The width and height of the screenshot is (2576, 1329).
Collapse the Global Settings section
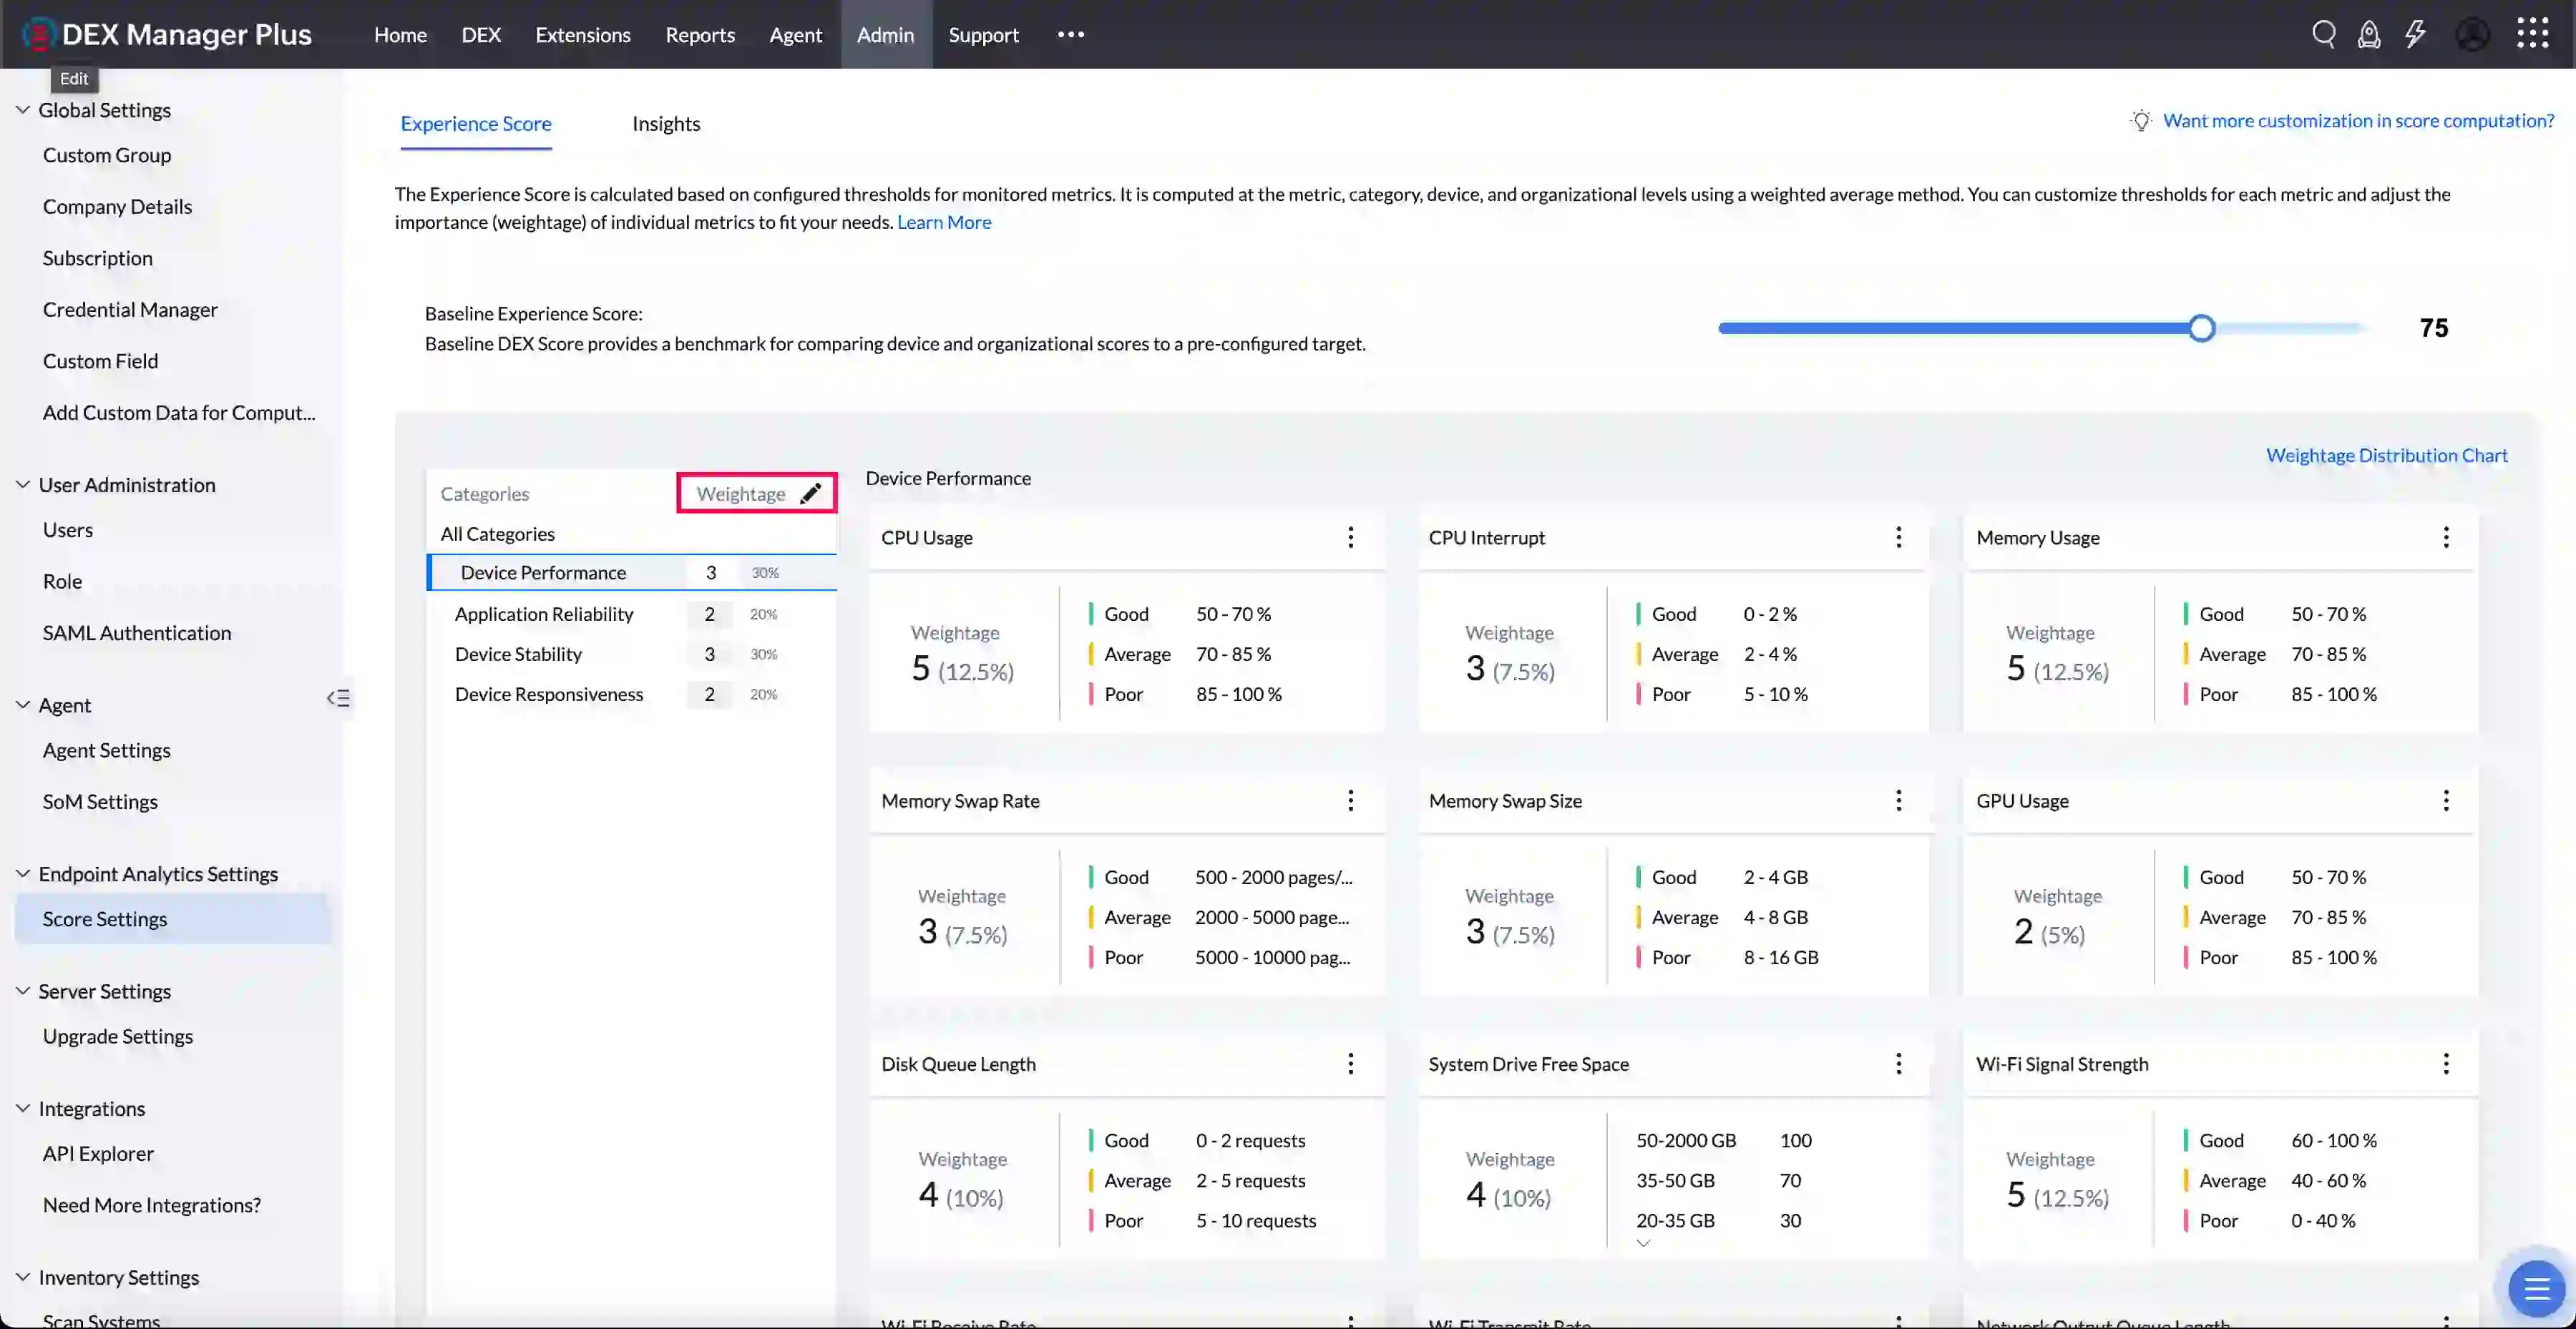[23, 110]
